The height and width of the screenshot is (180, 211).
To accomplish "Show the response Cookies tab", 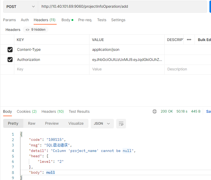I will [26, 111].
